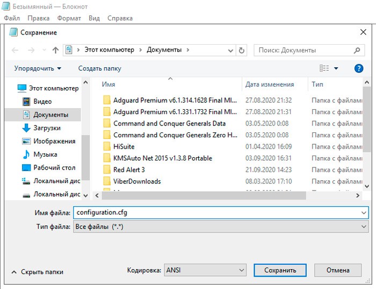The height and width of the screenshot is (289, 376).
Task: Open the help question mark icon
Action: tap(359, 68)
